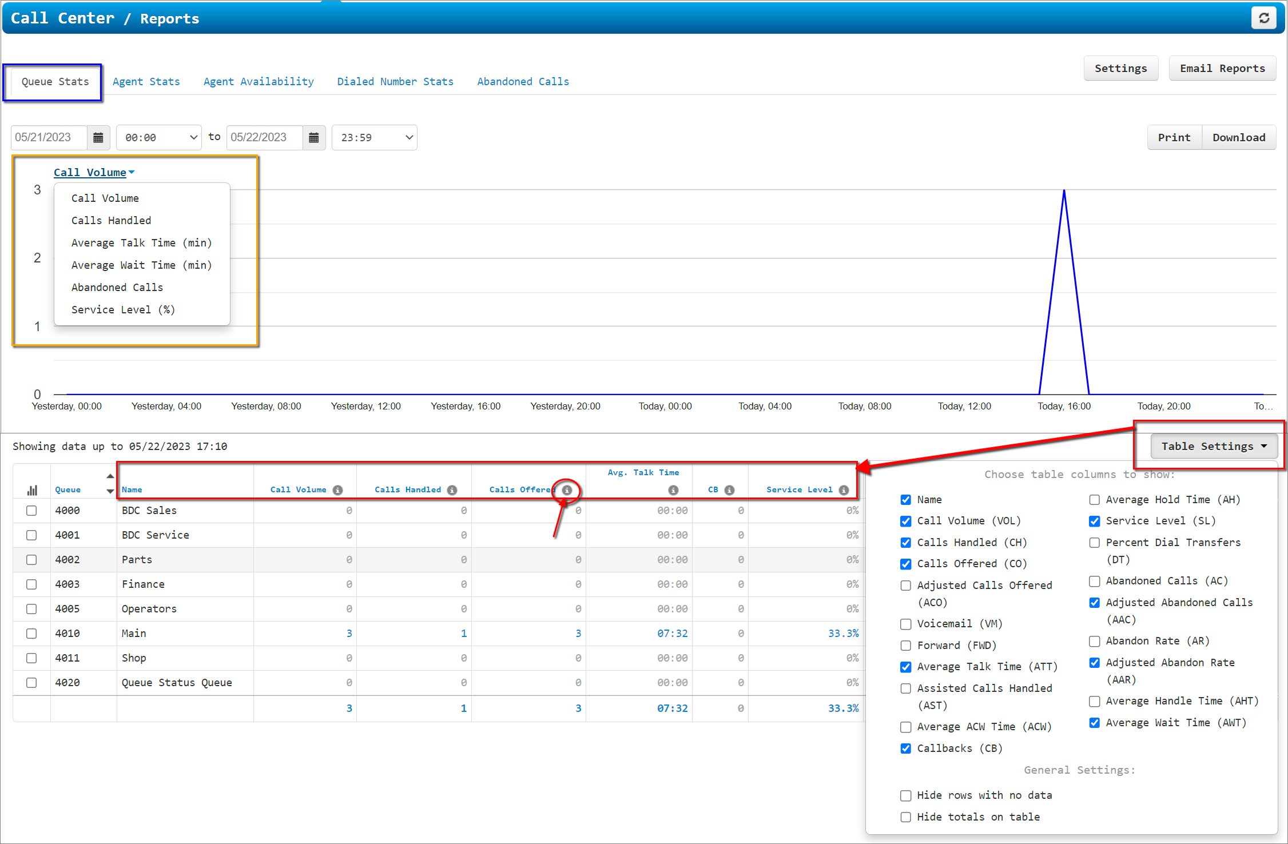Viewport: 1288px width, 844px height.
Task: Choose Average Wait Time (min) metric
Action: [142, 265]
